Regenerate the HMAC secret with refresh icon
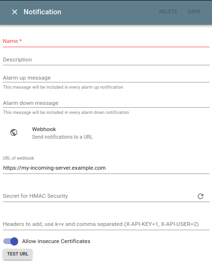The width and height of the screenshot is (212, 265). [201, 196]
